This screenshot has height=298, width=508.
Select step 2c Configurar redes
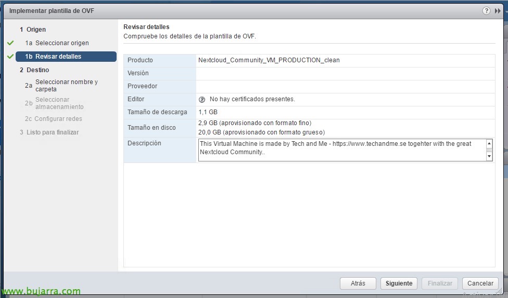coord(54,118)
